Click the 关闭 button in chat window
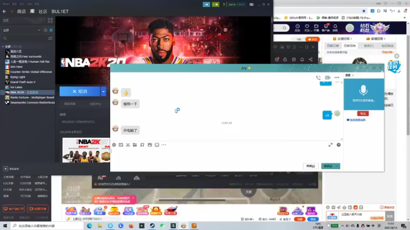The width and height of the screenshot is (410, 230). click(311, 166)
